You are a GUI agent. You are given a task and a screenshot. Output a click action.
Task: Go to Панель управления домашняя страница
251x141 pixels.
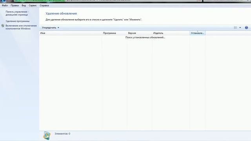pos(17,13)
